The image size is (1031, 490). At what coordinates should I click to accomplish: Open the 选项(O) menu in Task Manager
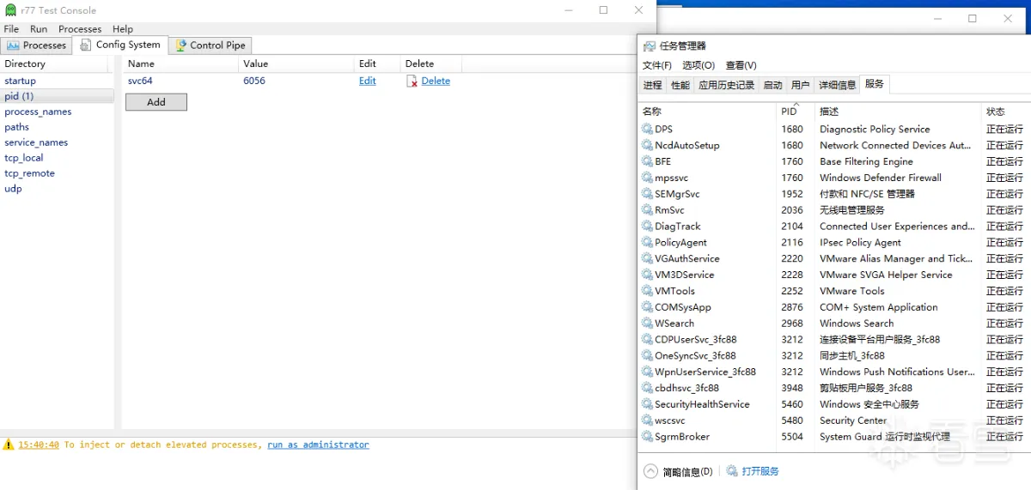click(x=699, y=65)
